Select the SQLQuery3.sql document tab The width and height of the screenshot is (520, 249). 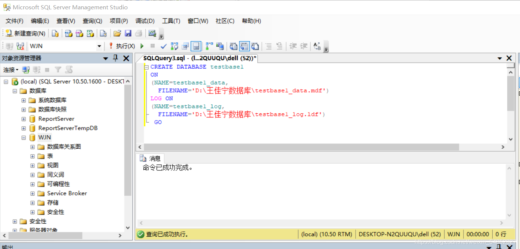click(200, 58)
